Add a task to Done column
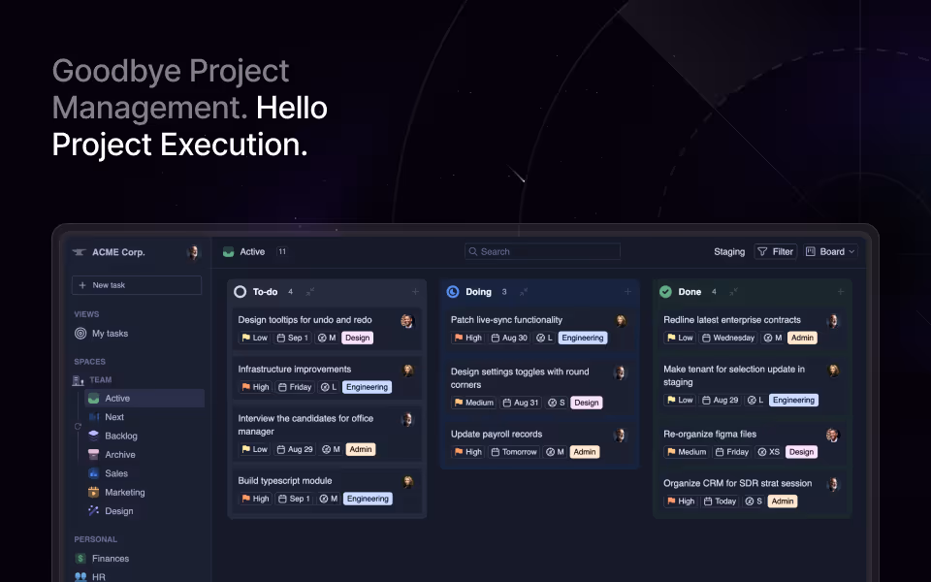This screenshot has height=582, width=931. point(840,292)
